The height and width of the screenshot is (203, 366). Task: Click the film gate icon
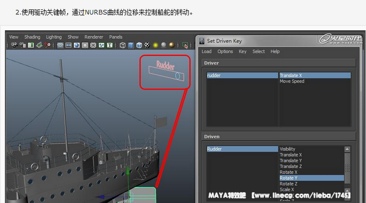tap(69, 45)
